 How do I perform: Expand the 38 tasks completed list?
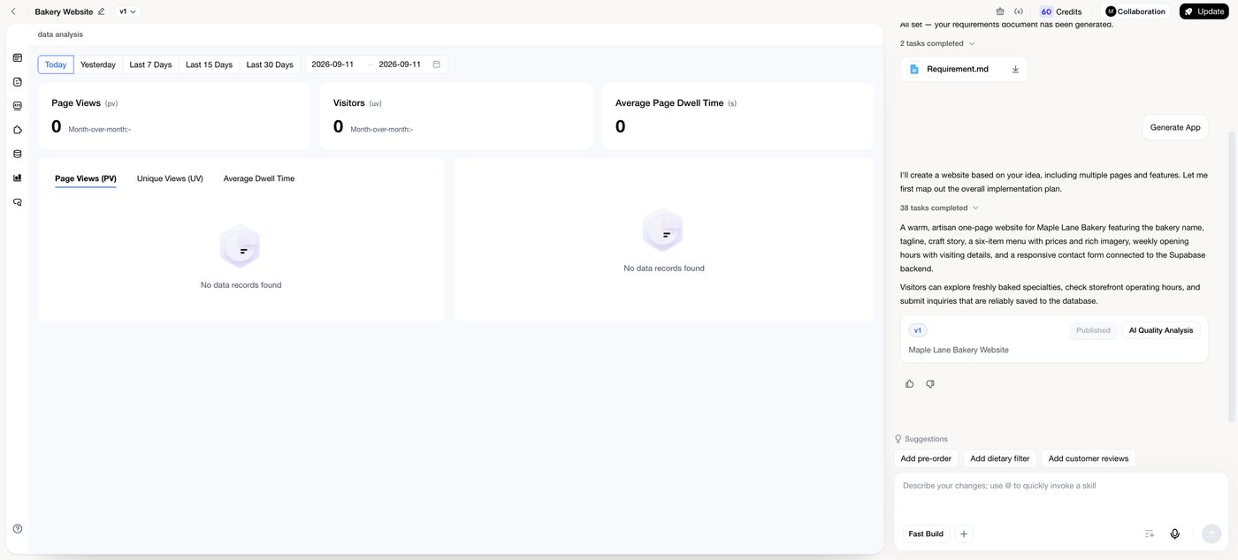pos(939,208)
